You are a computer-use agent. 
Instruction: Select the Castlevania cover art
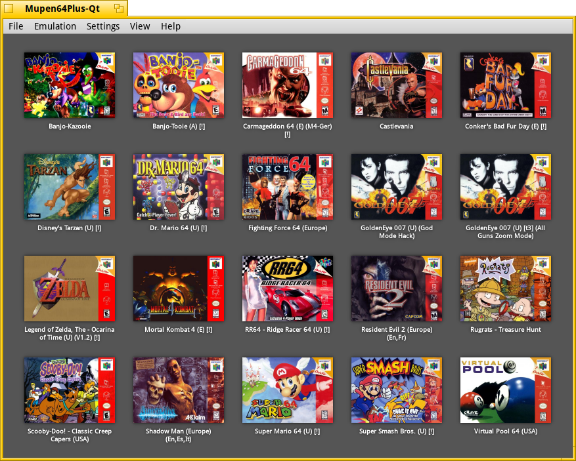tap(397, 85)
